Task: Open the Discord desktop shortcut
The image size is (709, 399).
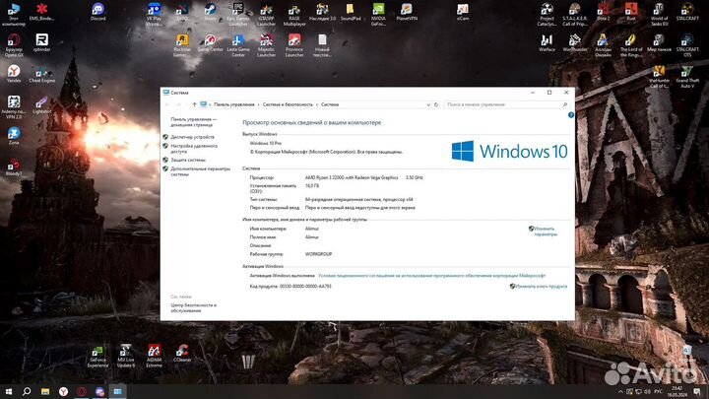Action: pos(98,12)
